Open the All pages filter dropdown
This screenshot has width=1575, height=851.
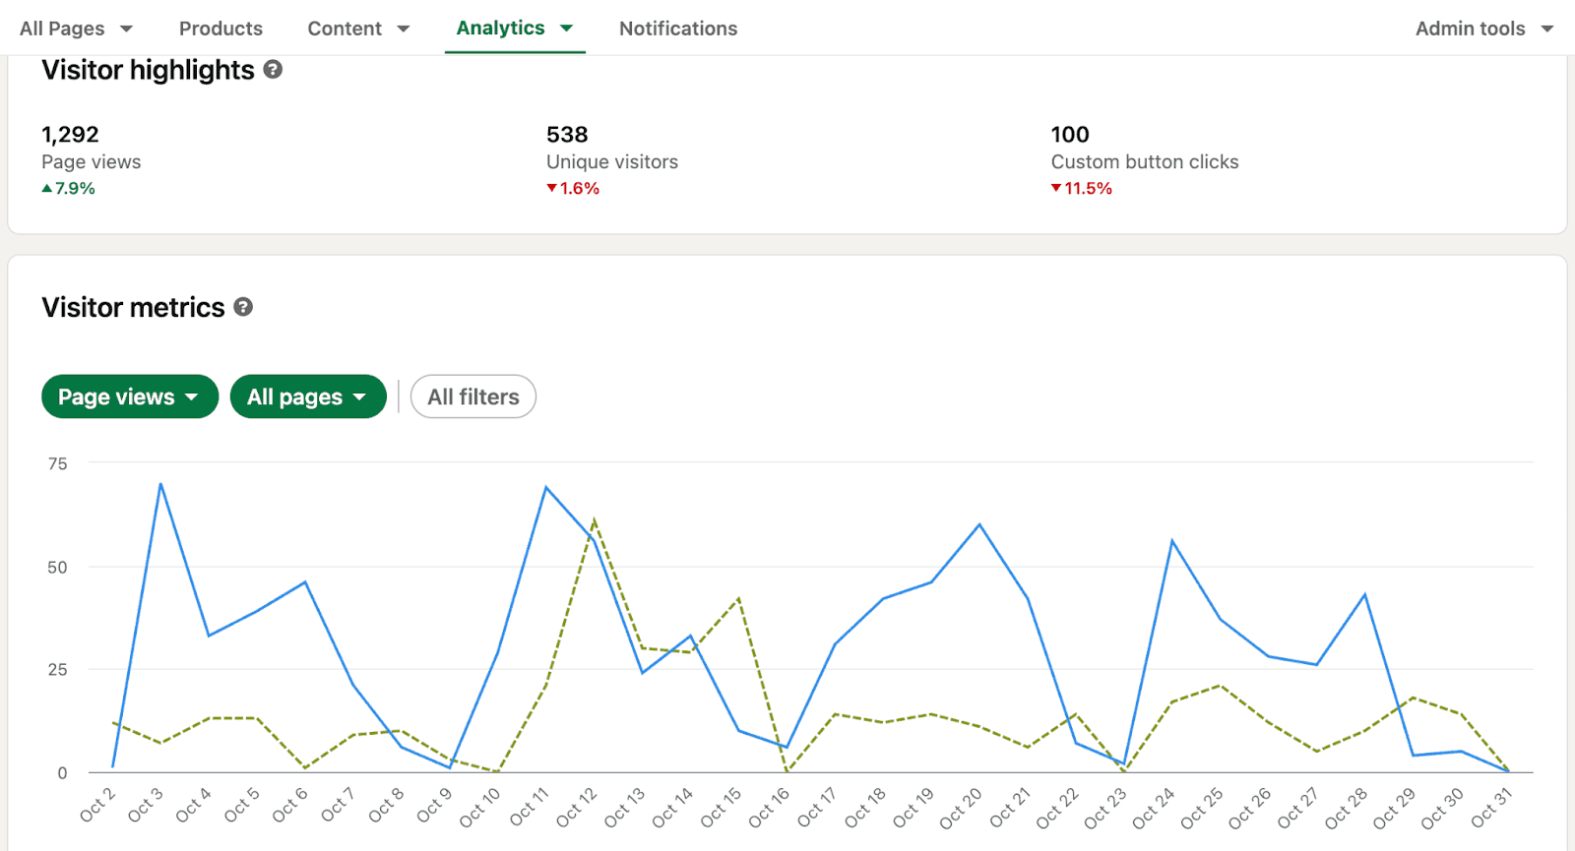coord(307,396)
